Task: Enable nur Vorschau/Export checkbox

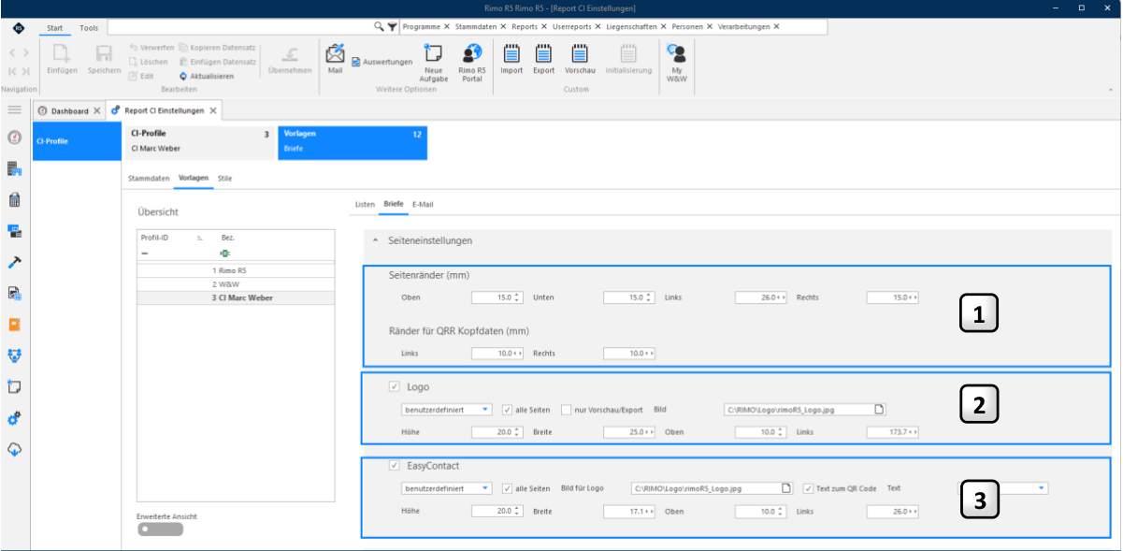Action: point(567,409)
